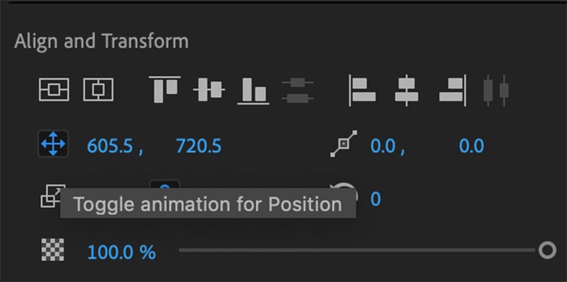Viewport: 567px width, 282px height.
Task: Toggle animation for Opacity checkerboard icon
Action: [53, 250]
